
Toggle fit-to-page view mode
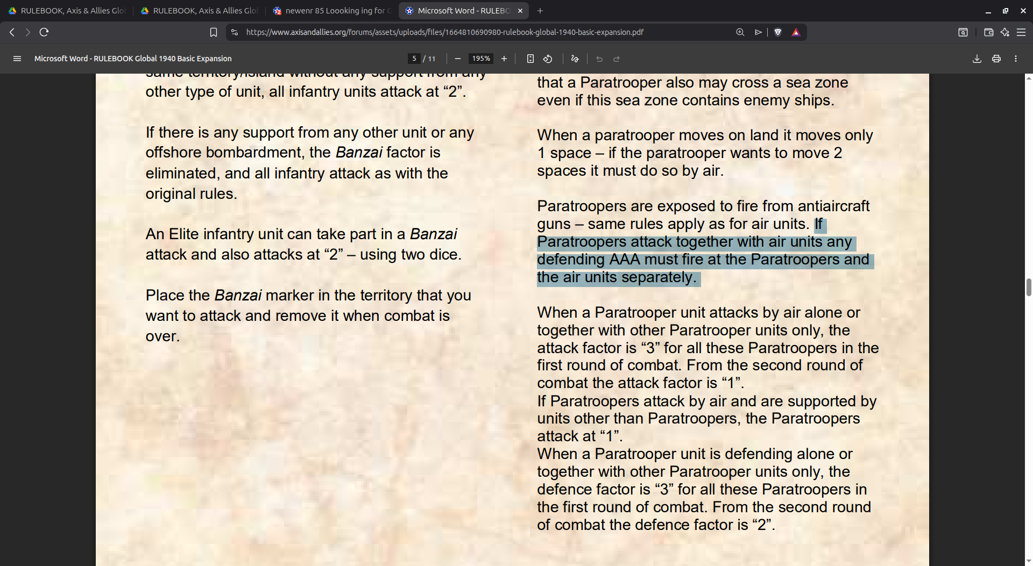coord(530,59)
